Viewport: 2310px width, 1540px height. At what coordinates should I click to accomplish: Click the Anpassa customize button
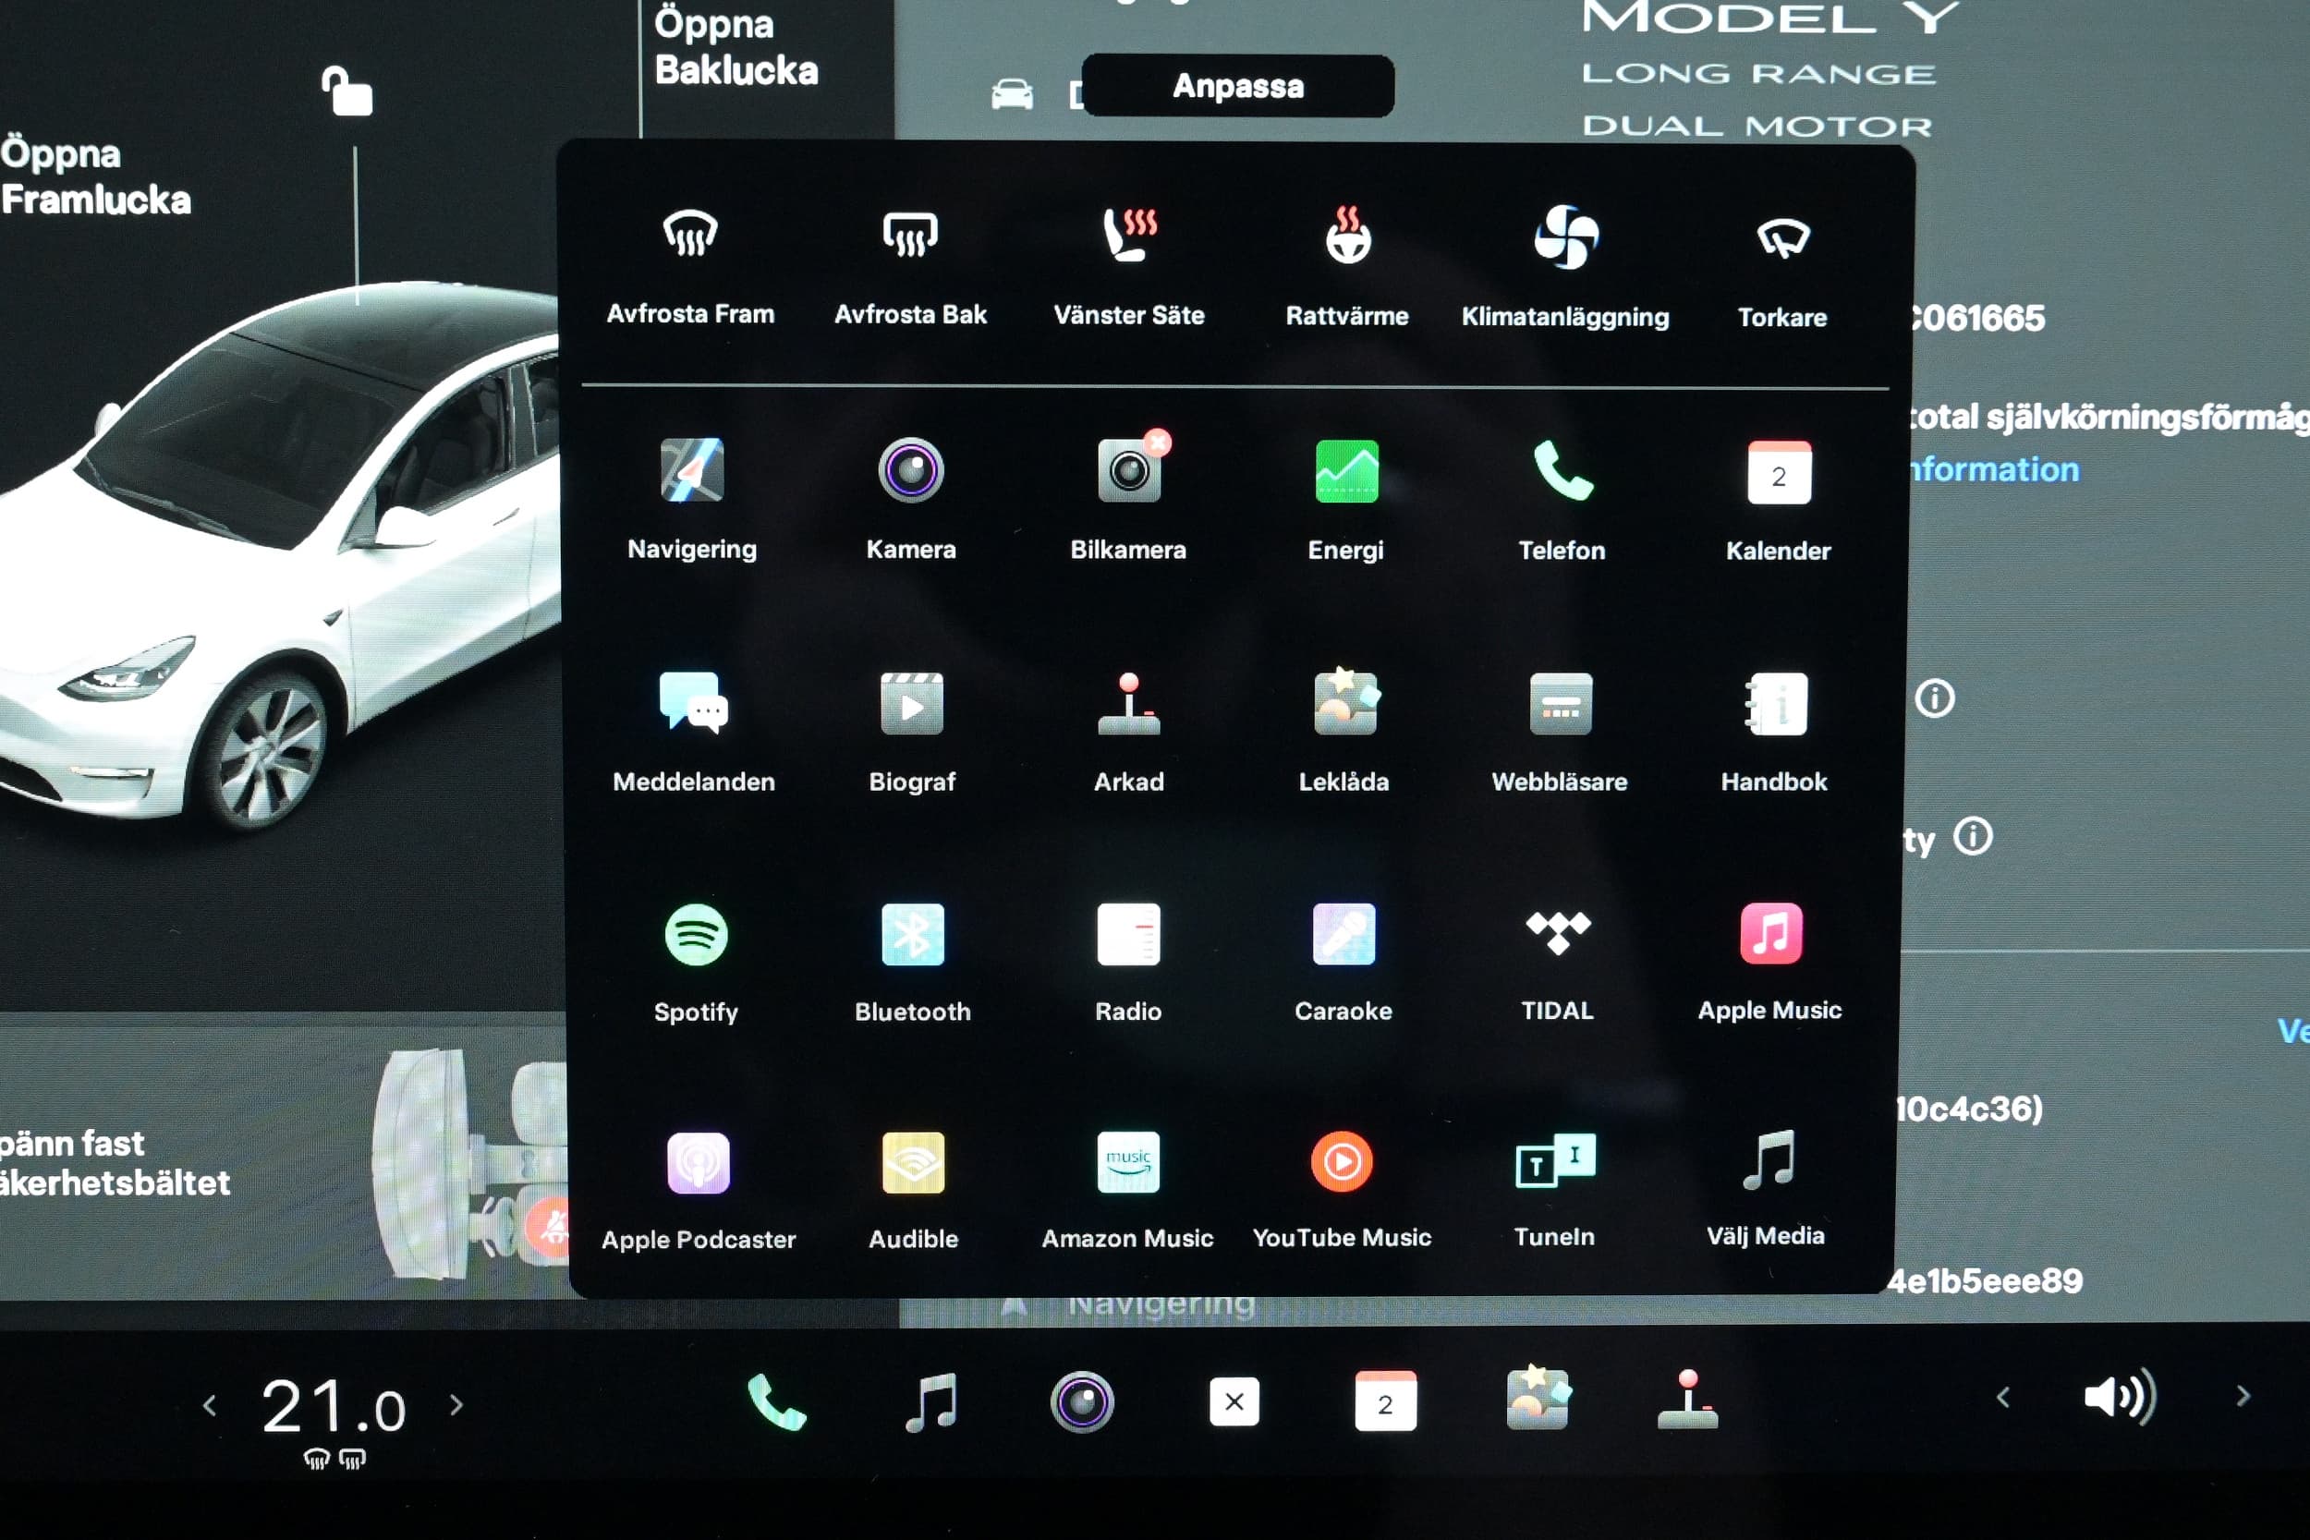coord(1237,87)
